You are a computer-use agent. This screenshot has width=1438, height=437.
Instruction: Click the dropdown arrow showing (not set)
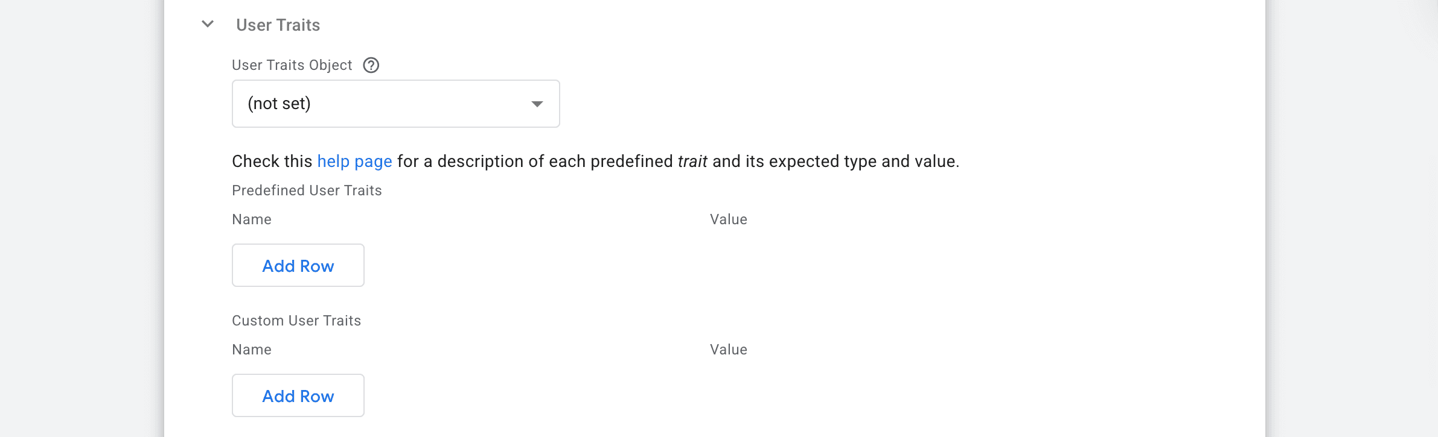point(537,104)
